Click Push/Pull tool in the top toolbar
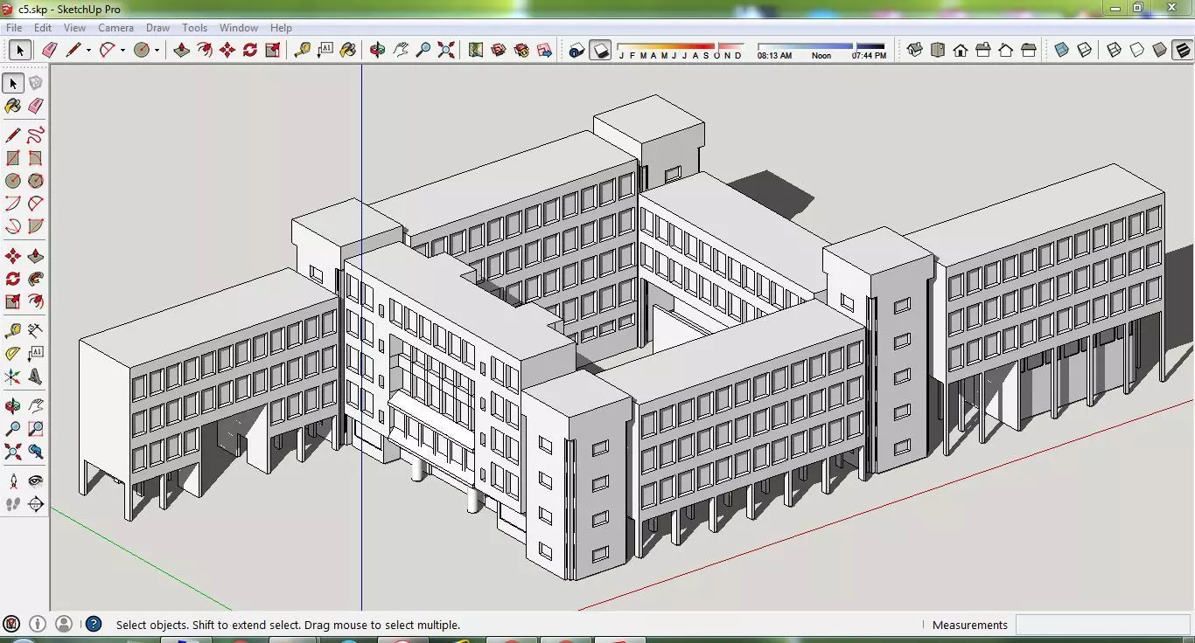Image resolution: width=1195 pixels, height=643 pixels. click(x=182, y=50)
